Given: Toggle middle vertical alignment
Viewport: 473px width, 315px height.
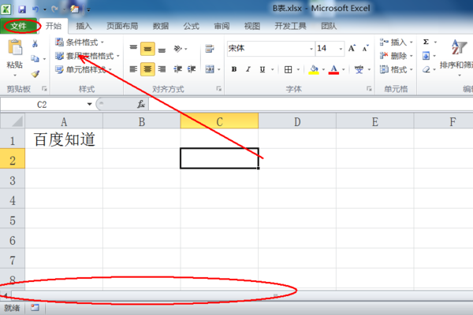Looking at the screenshot, I should point(147,49).
